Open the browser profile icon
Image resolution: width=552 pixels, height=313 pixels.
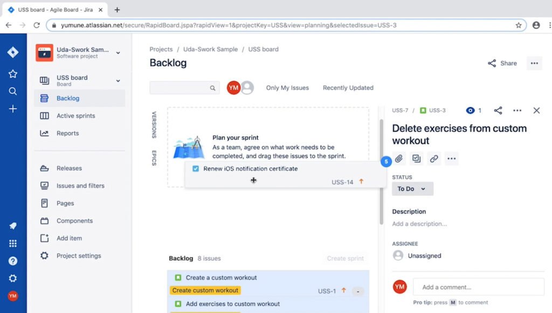(x=536, y=25)
